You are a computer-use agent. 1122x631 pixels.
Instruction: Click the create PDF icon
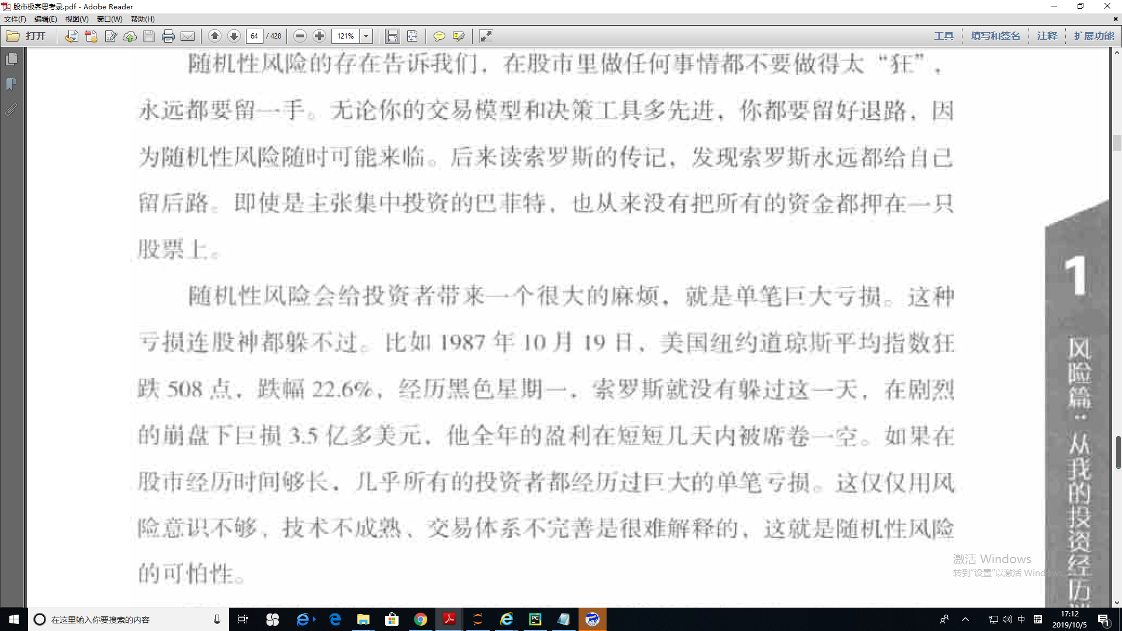tap(91, 36)
